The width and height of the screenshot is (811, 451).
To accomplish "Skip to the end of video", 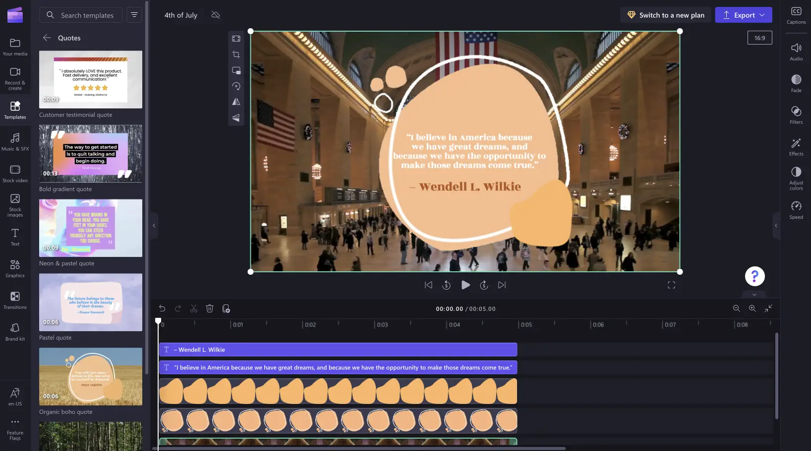I will tap(502, 285).
